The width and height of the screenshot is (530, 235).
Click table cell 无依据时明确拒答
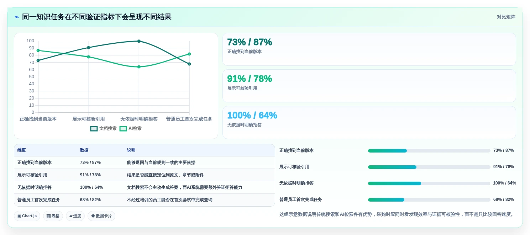[35, 187]
